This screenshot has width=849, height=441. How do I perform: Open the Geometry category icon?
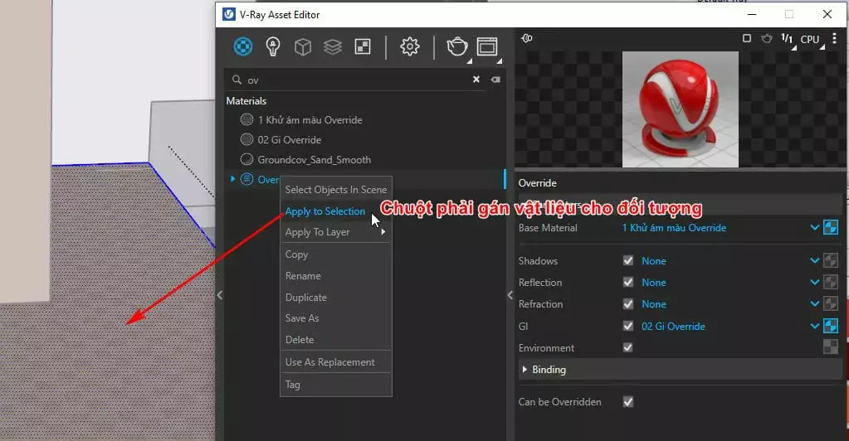click(x=303, y=46)
